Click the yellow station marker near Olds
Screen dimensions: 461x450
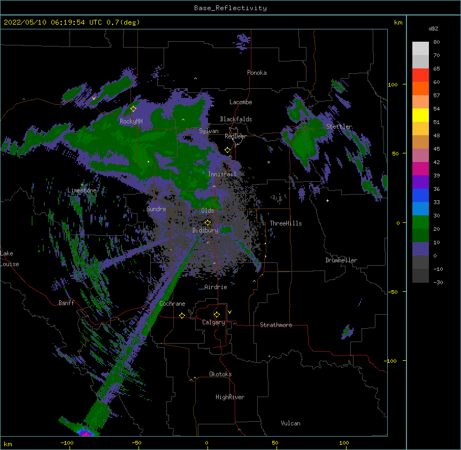[x=208, y=222]
